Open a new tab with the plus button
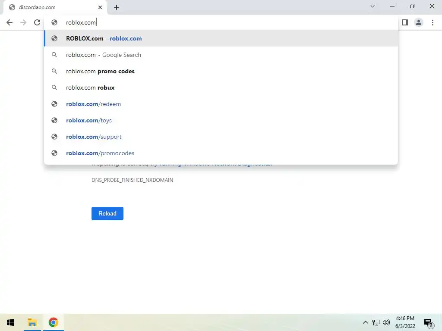 click(x=117, y=7)
